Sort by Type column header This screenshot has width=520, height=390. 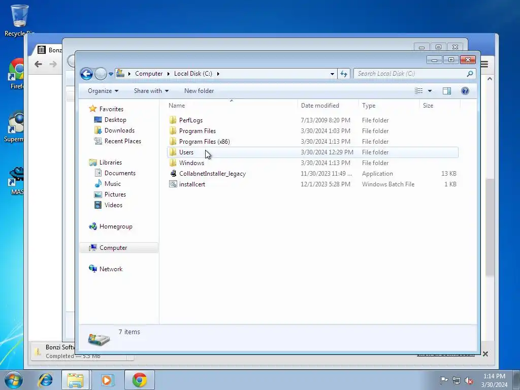click(389, 106)
